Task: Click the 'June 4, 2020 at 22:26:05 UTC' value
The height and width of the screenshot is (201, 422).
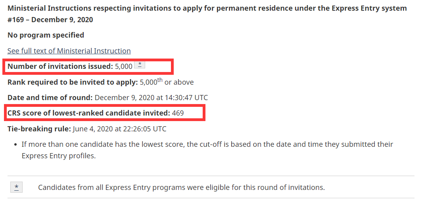Action: [120, 129]
